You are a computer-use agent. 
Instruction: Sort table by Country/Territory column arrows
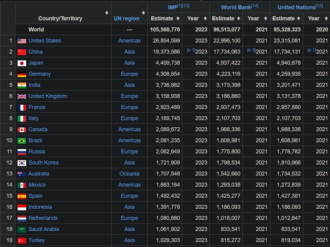click(107, 13)
